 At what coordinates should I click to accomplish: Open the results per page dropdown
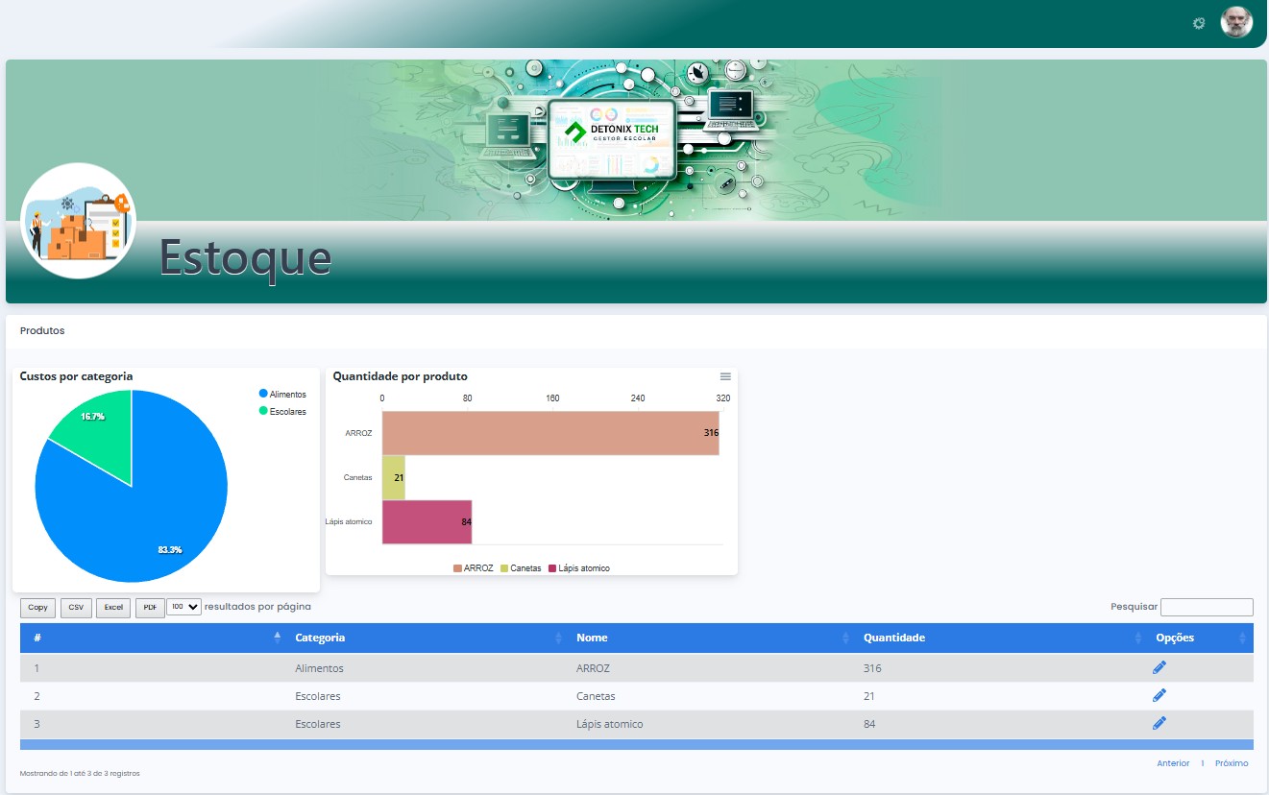pyautogui.click(x=183, y=607)
